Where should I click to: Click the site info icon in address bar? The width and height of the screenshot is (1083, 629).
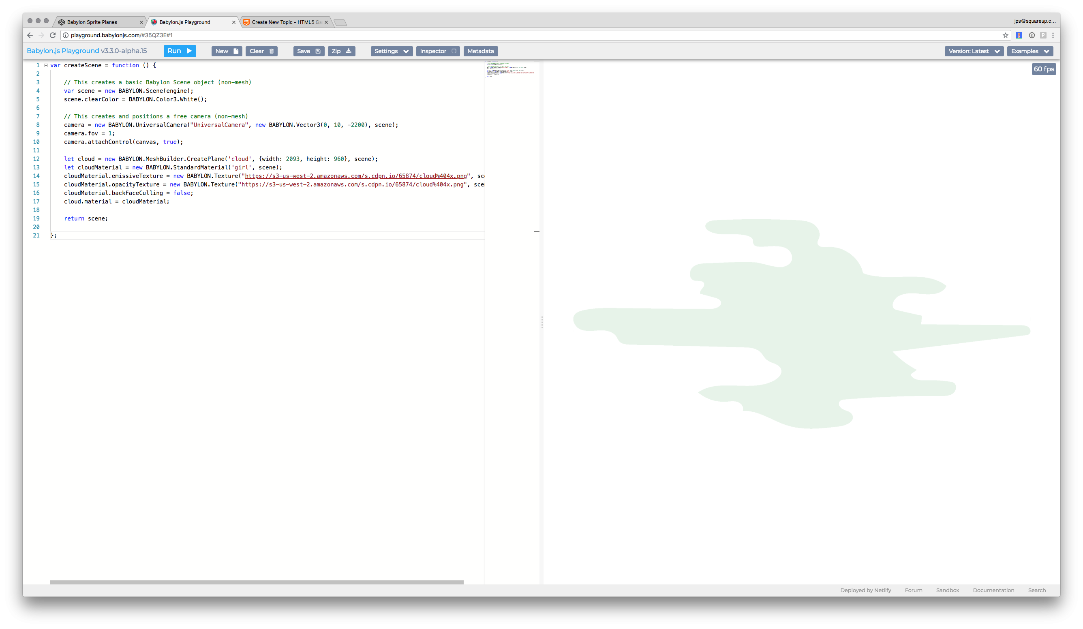66,35
